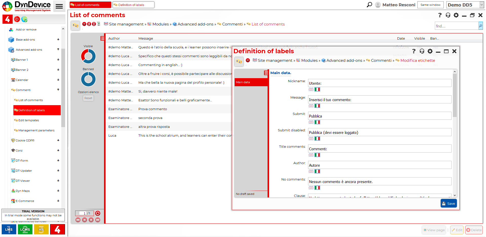
Task: Click headset support icon in List of comments header
Action: coord(448,15)
